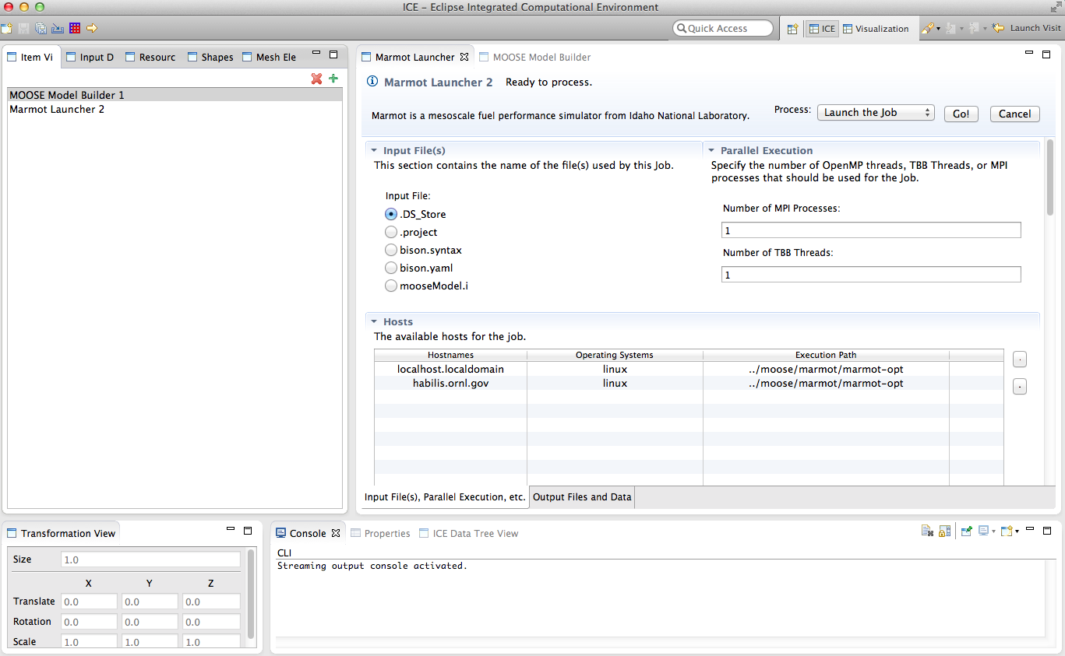Viewport: 1065px width, 656px height.
Task: Click the Open Perspective icon
Action: click(792, 29)
